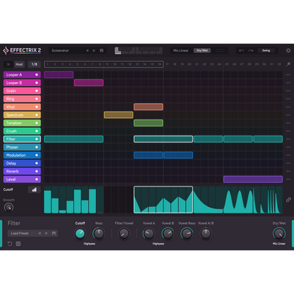The image size is (294, 294).
Task: Click the Swing button
Action: pos(266,50)
